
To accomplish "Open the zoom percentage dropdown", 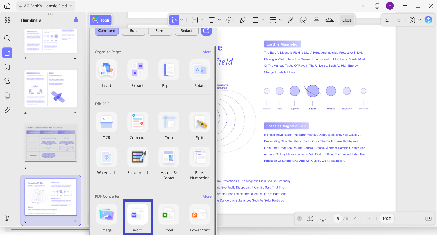I will click(387, 218).
